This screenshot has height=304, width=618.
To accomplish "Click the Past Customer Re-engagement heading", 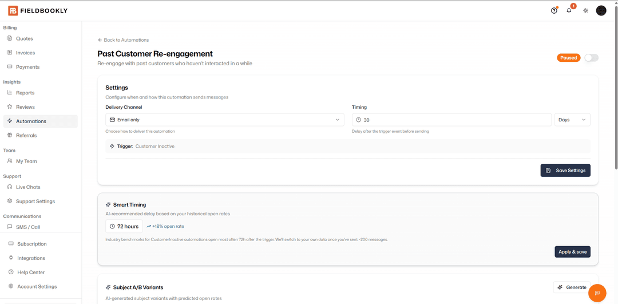I will tap(155, 54).
